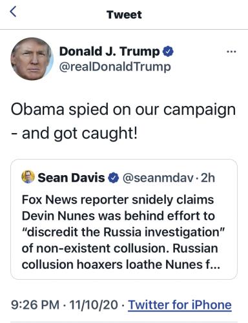Tap the 9:26 PM timestamp

[35, 305]
